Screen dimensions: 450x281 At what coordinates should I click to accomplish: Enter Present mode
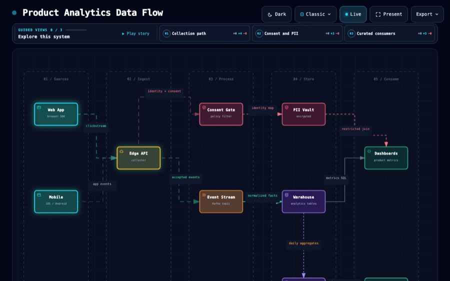tap(388, 14)
